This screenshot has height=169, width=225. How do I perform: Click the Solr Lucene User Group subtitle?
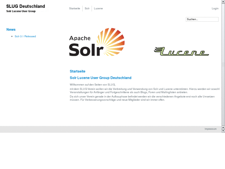click(x=21, y=11)
